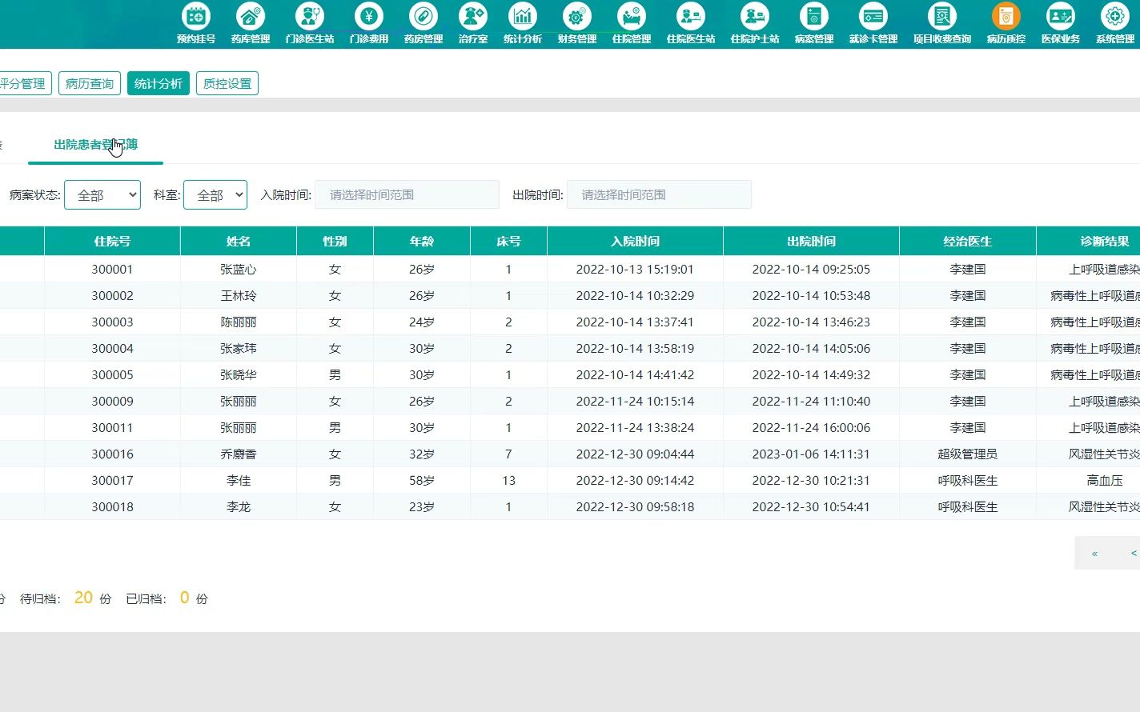Select patient name 张家玮
1140x712 pixels.
(239, 349)
